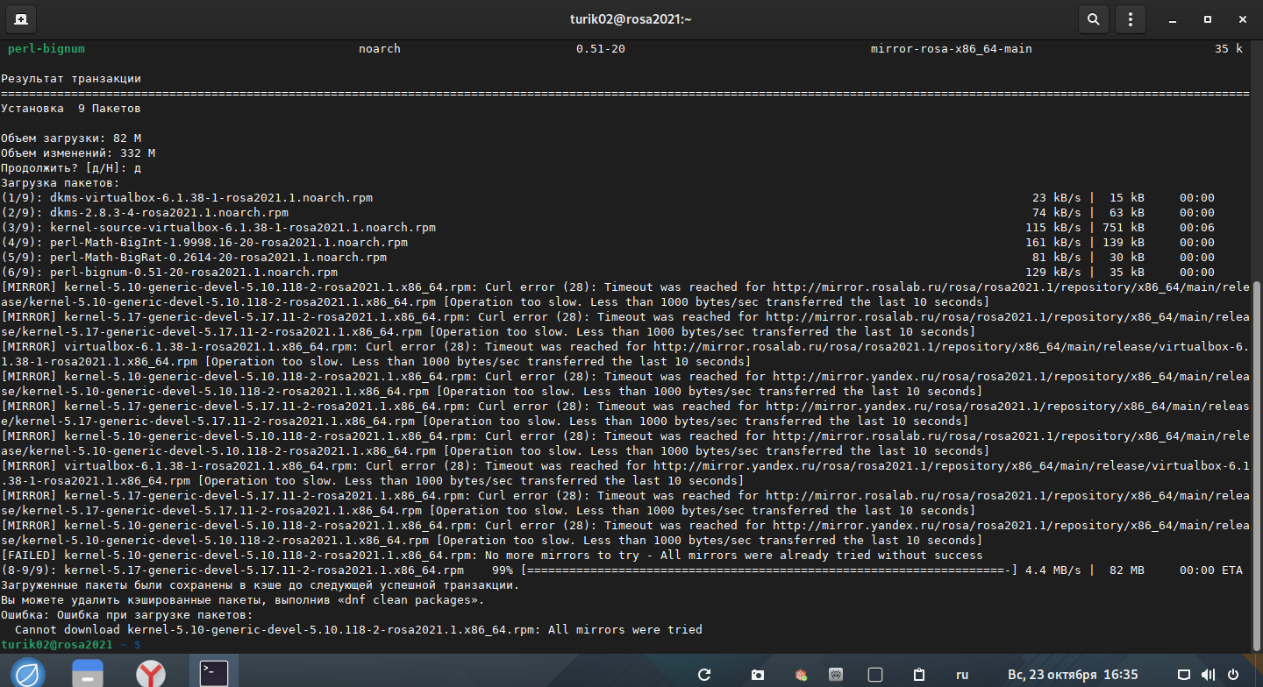Click the gray chip tray icon
The width and height of the screenshot is (1263, 687).
tap(837, 675)
